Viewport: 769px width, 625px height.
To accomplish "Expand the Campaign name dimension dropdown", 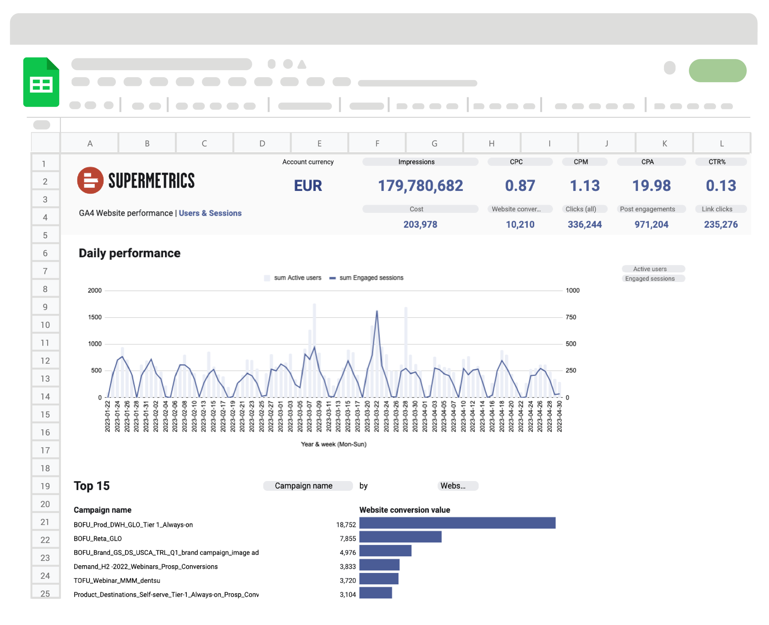I will (x=307, y=486).
